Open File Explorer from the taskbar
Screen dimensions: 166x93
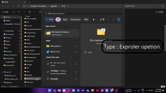[59, 90]
